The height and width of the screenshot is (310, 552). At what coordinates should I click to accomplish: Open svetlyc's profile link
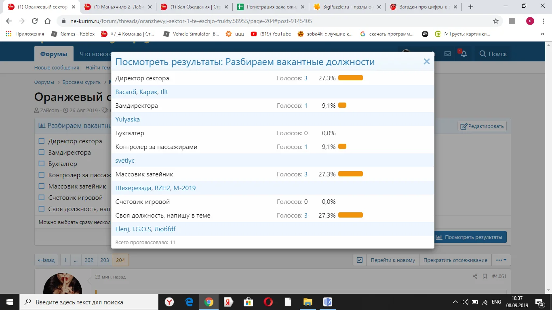pos(125,160)
